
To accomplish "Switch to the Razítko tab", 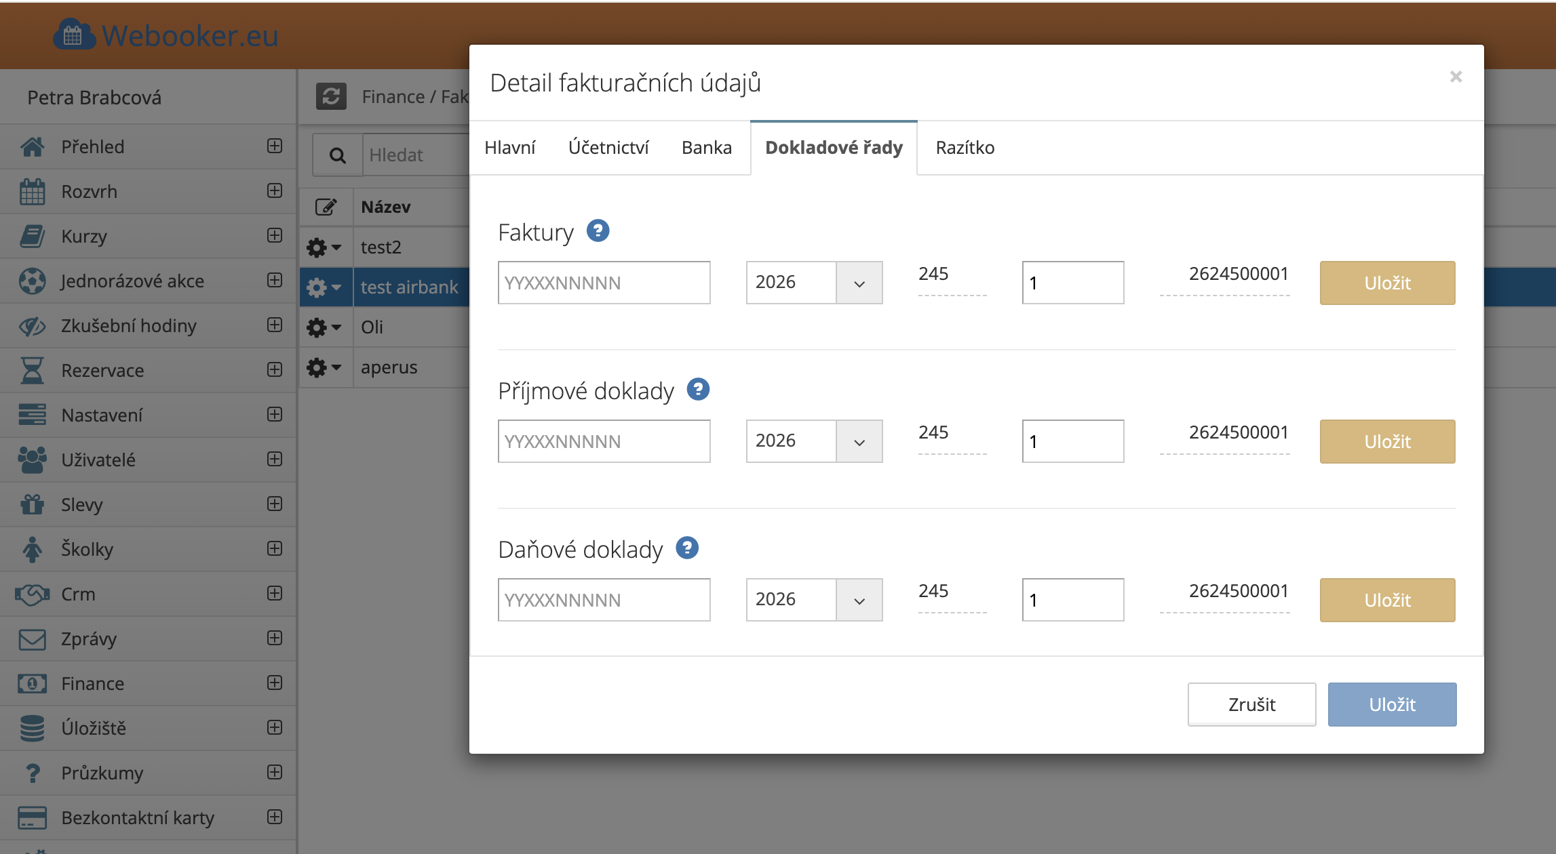I will 965,148.
